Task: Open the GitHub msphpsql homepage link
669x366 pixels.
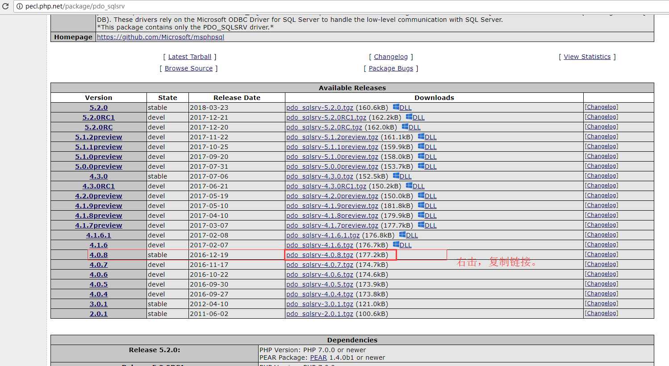Action: coord(160,37)
